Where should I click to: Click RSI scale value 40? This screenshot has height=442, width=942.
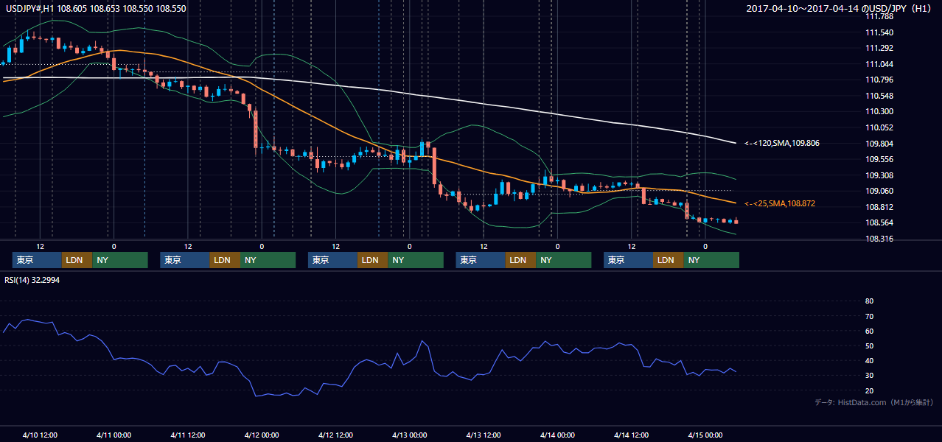click(869, 360)
